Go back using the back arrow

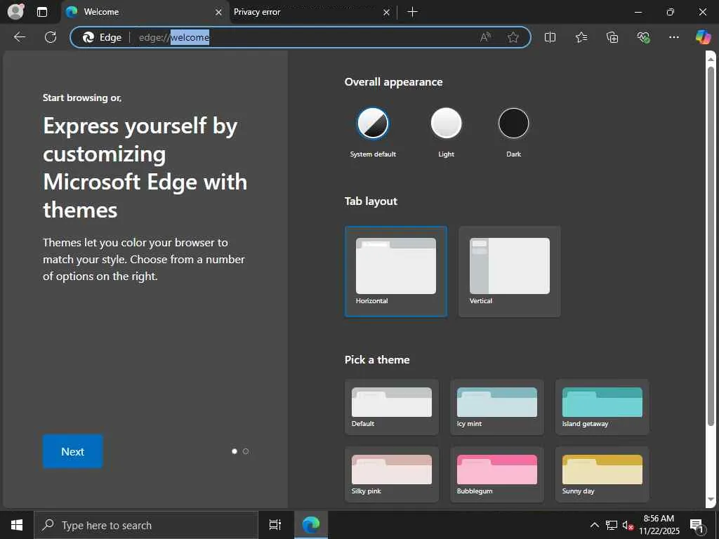(20, 37)
